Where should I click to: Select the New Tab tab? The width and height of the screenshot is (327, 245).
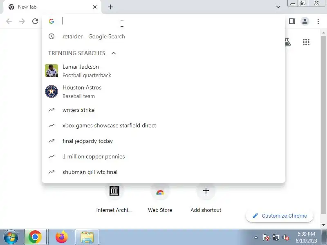52,7
